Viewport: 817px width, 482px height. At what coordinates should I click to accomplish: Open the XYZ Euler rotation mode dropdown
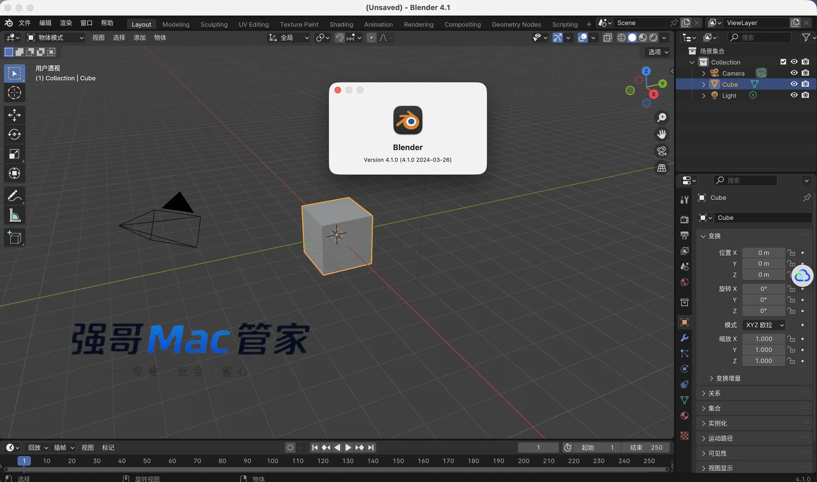point(764,325)
